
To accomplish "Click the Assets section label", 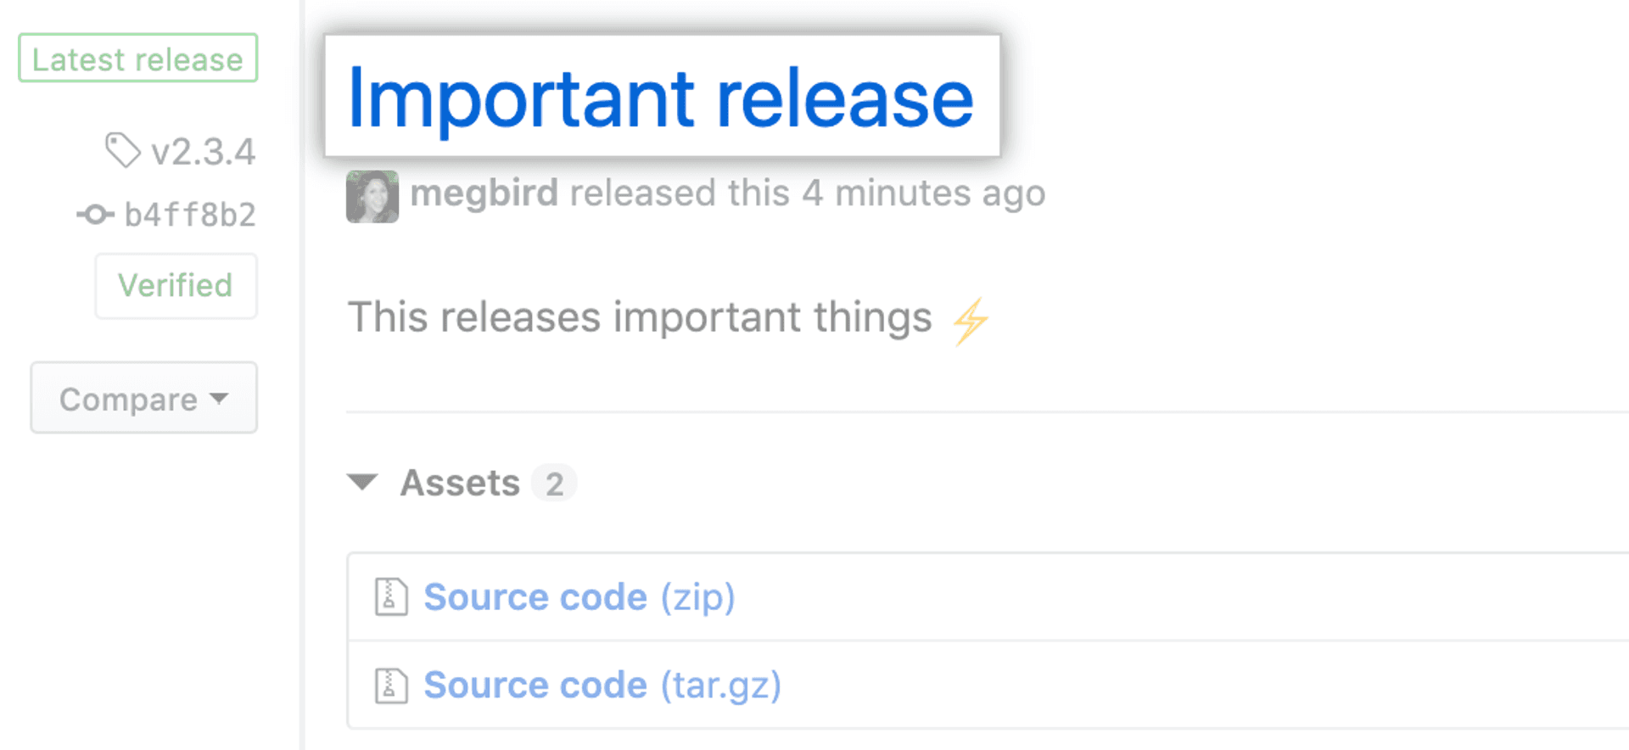I will pyautogui.click(x=460, y=484).
